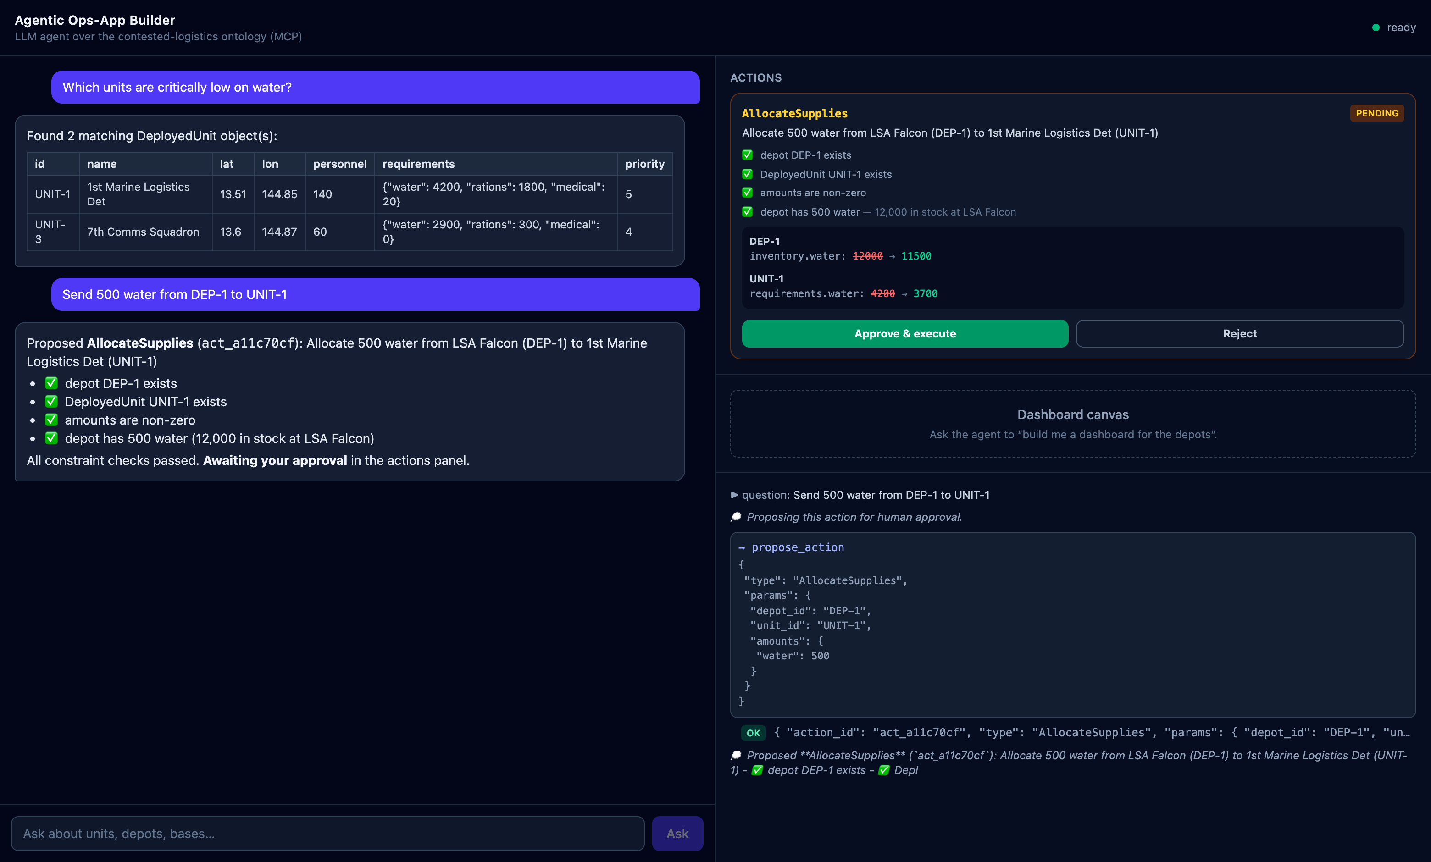Click the arrow icon before propose_action
Image resolution: width=1431 pixels, height=862 pixels.
pos(742,547)
